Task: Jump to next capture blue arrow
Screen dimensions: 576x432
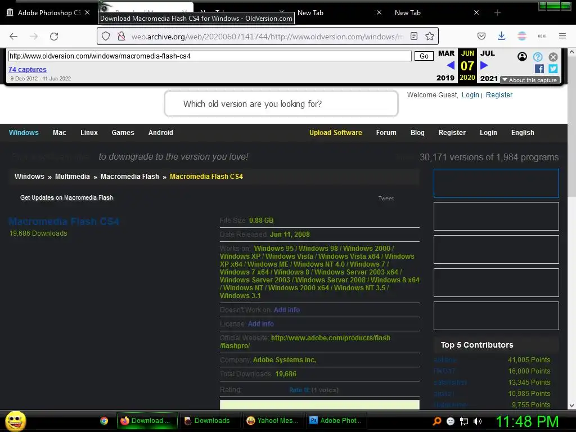Action: pos(484,65)
